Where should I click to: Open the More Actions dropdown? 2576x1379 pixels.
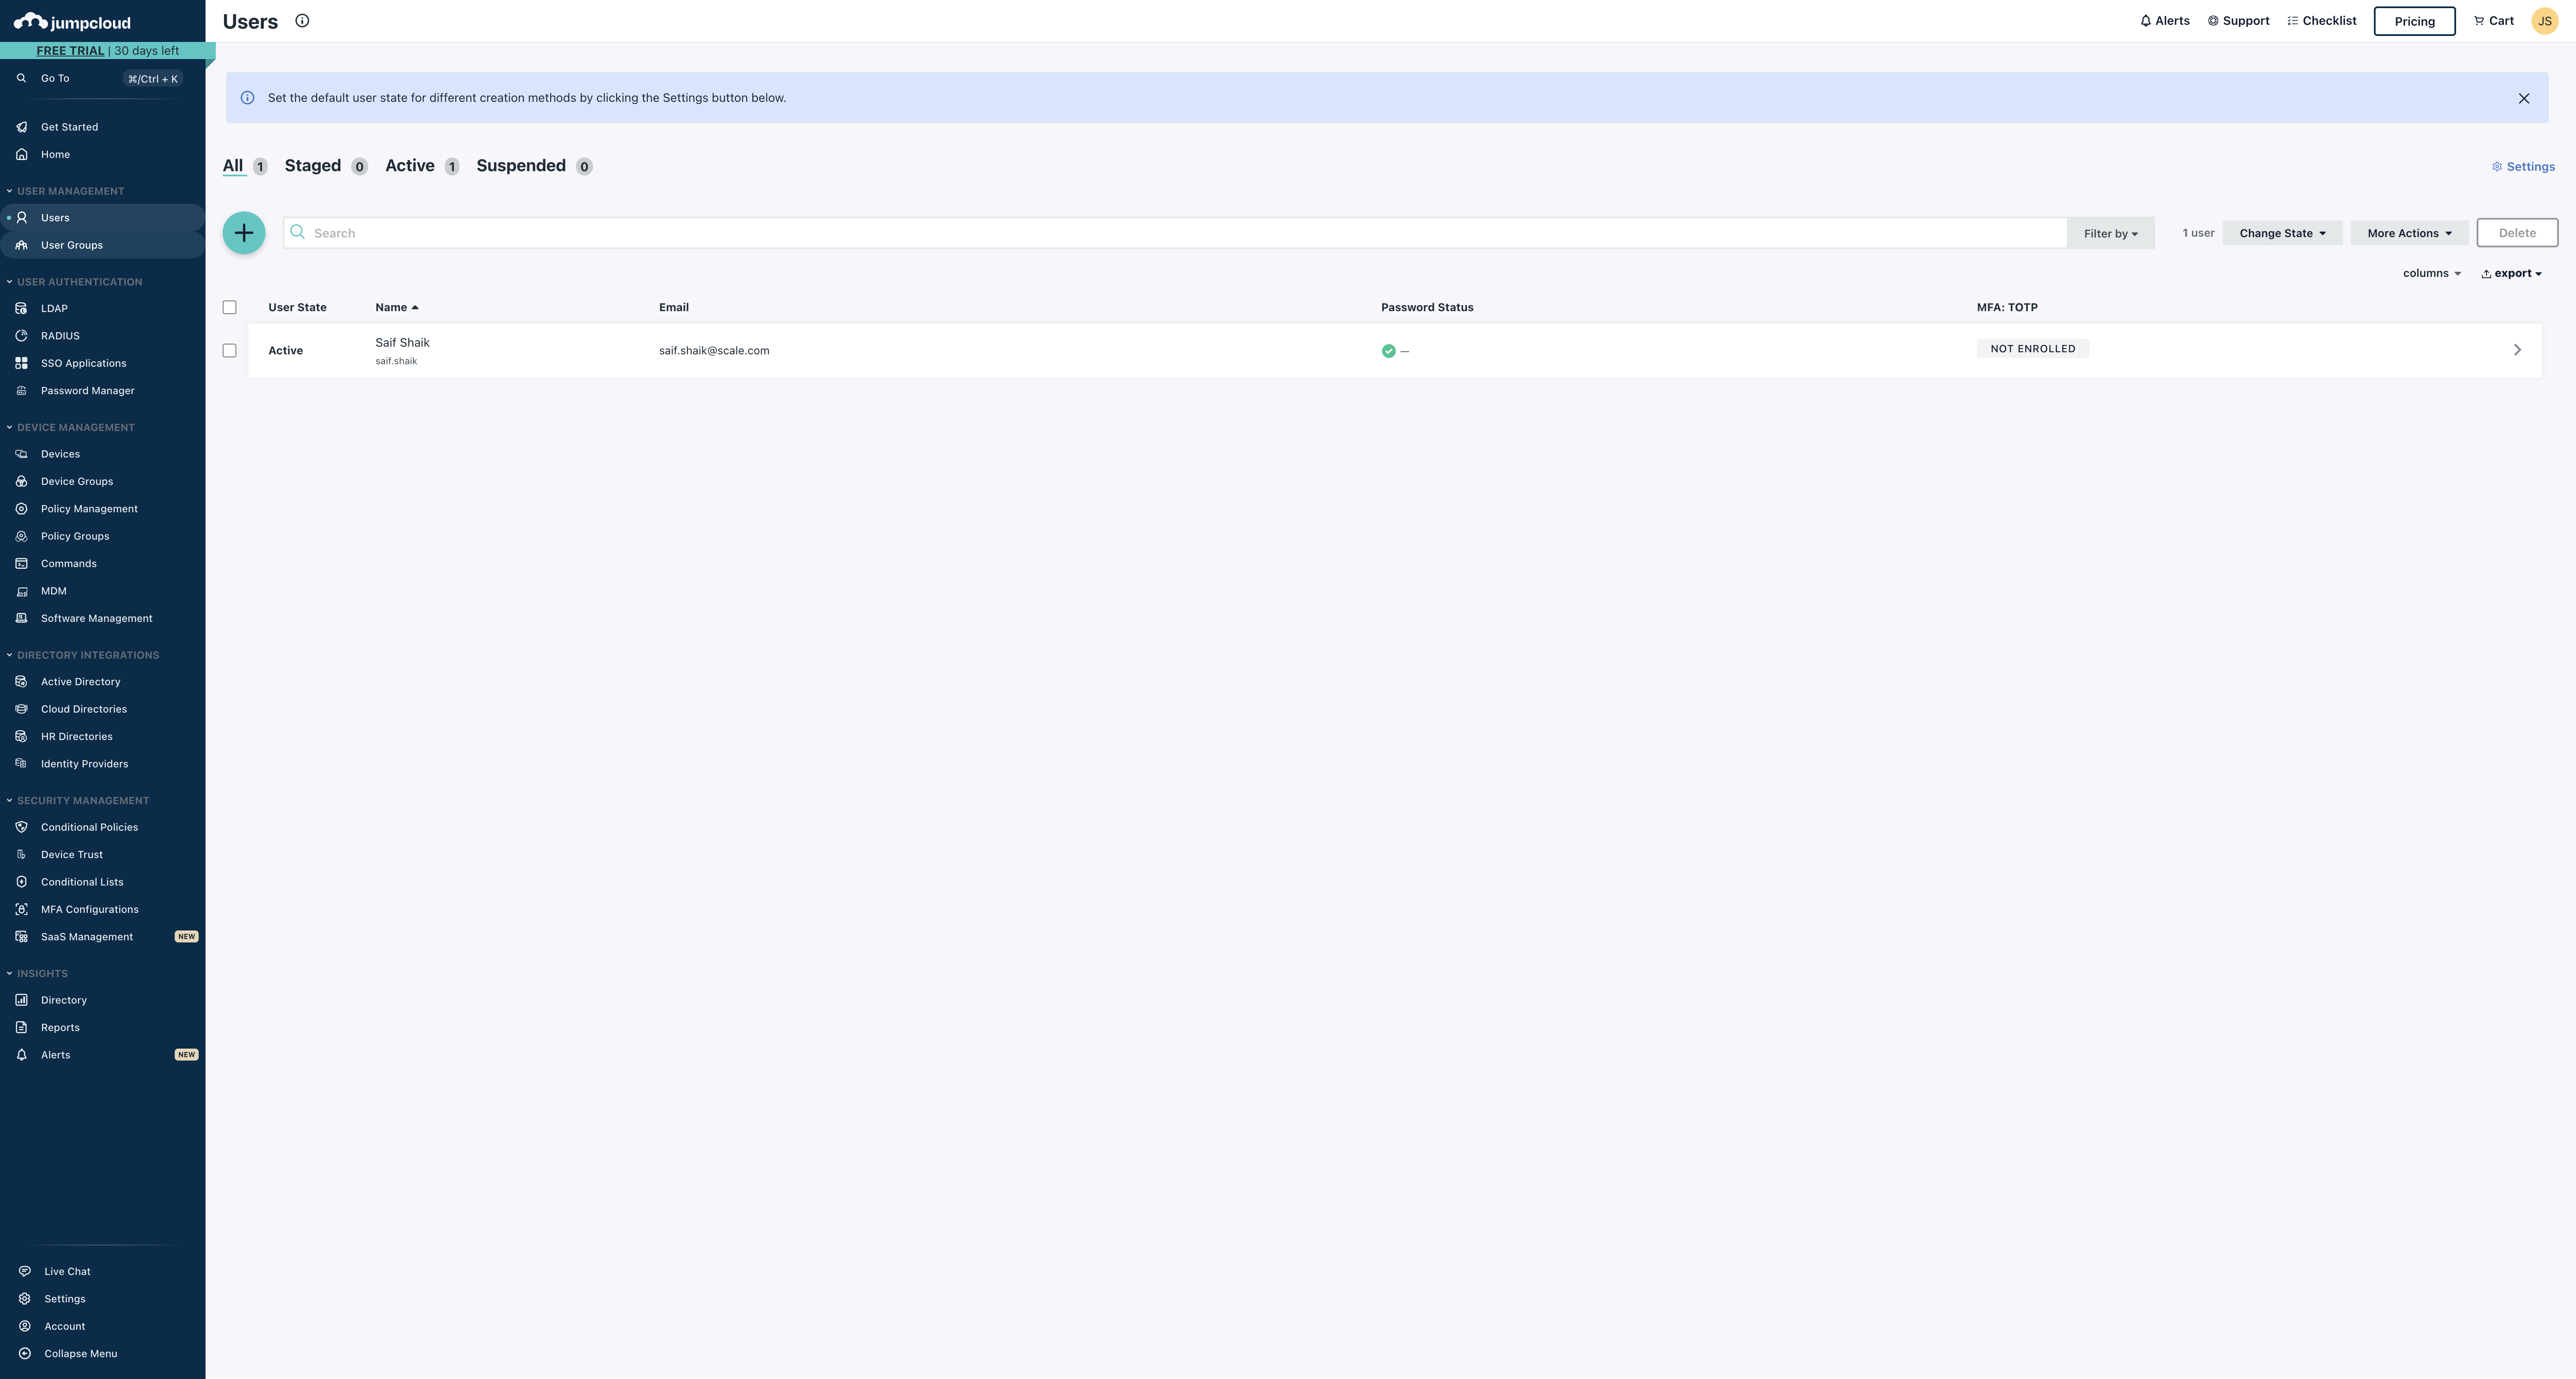tap(2409, 233)
